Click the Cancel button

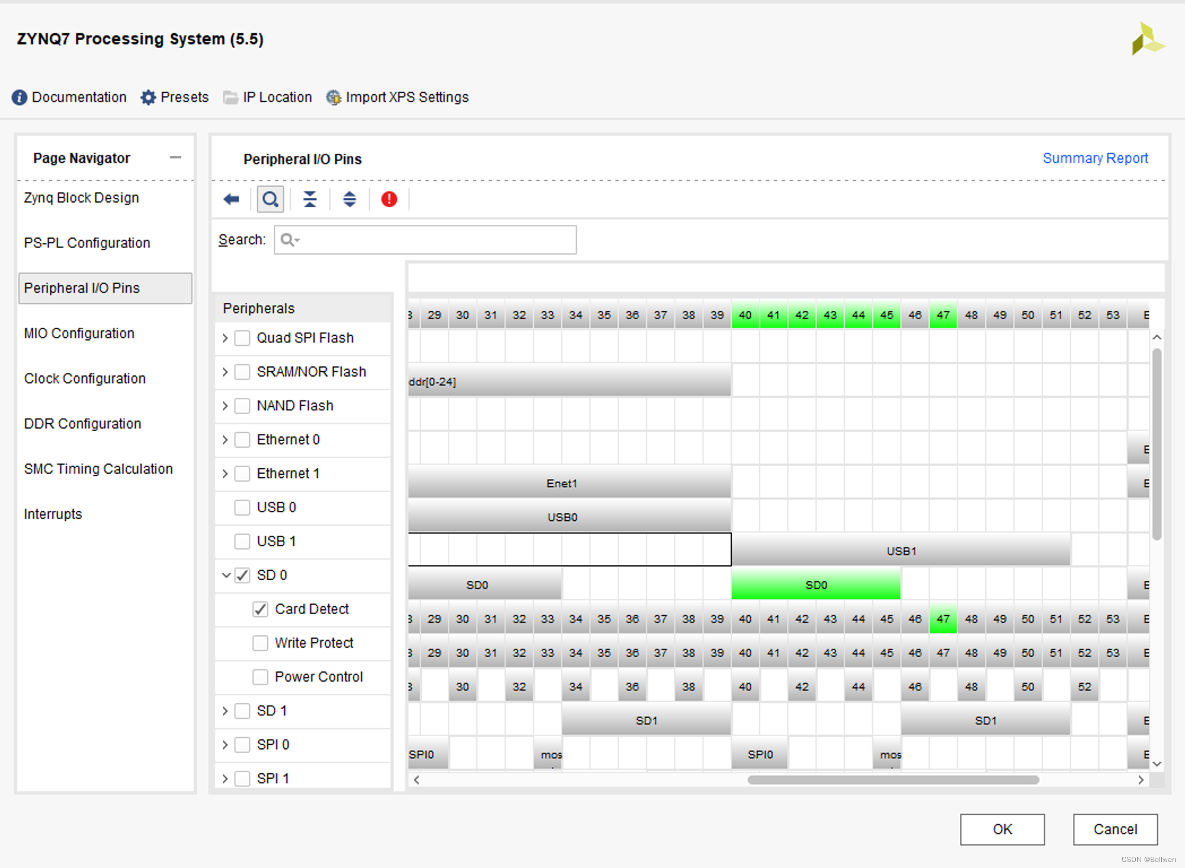(x=1115, y=829)
